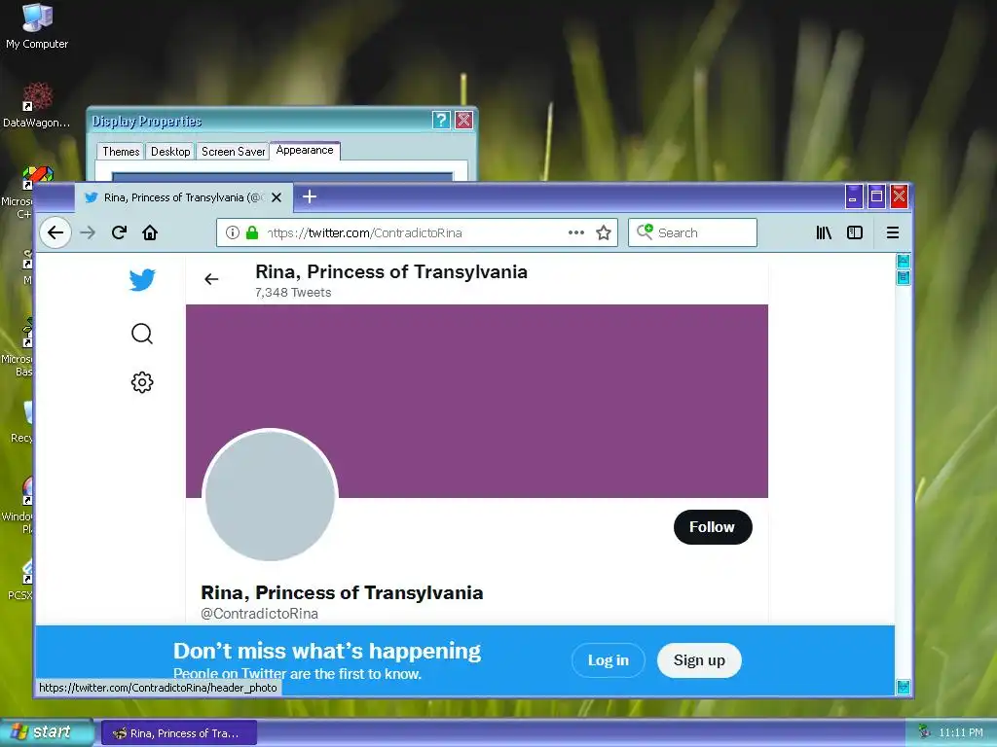Reload the current page
997x747 pixels.
pyautogui.click(x=119, y=232)
